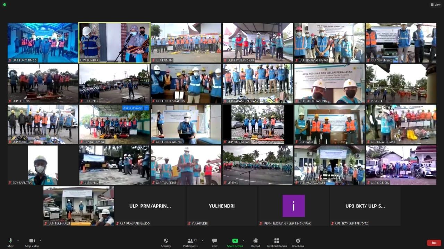Expand audio options arrow beside Mute
Image resolution: width=444 pixels, height=249 pixels.
point(18,241)
